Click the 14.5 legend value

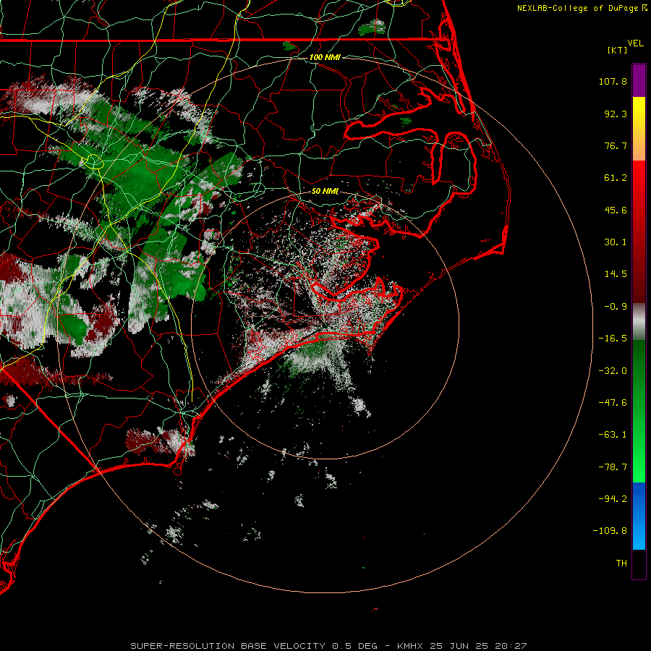click(x=616, y=274)
